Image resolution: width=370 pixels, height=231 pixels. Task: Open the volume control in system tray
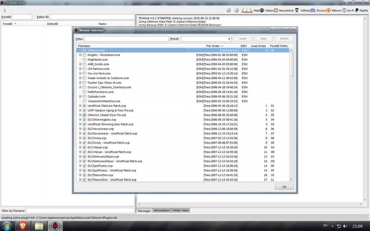[345, 226]
